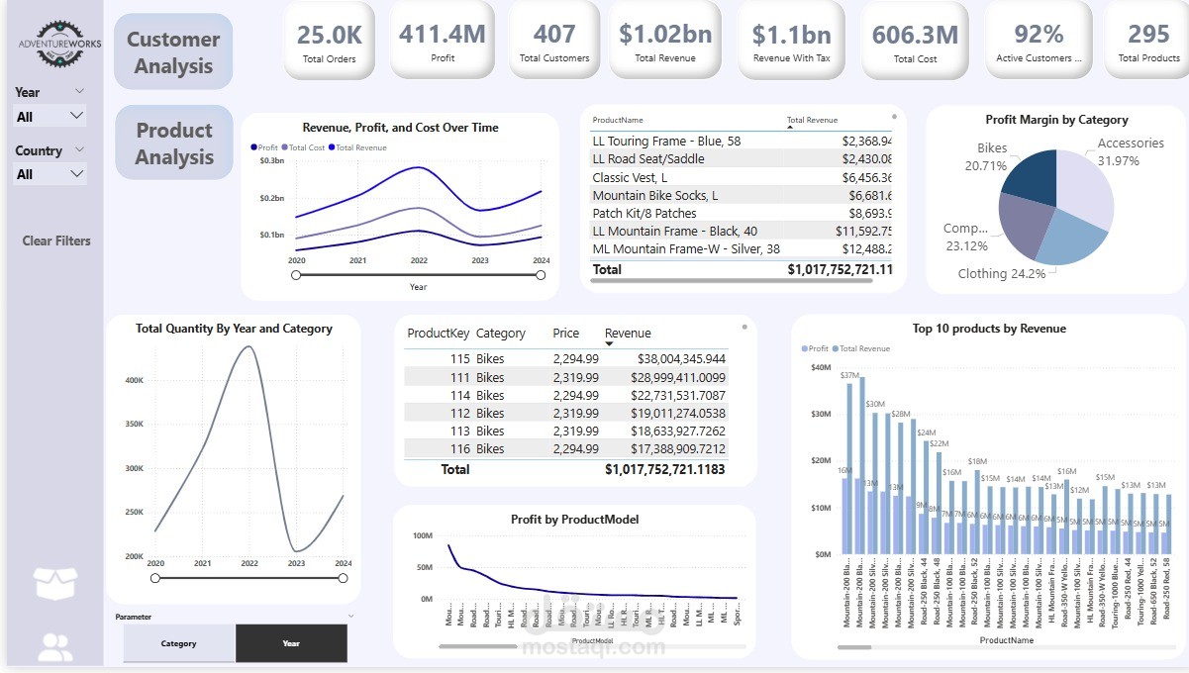Image resolution: width=1189 pixels, height=673 pixels.
Task: Open the products page via box icon
Action: pyautogui.click(x=54, y=584)
